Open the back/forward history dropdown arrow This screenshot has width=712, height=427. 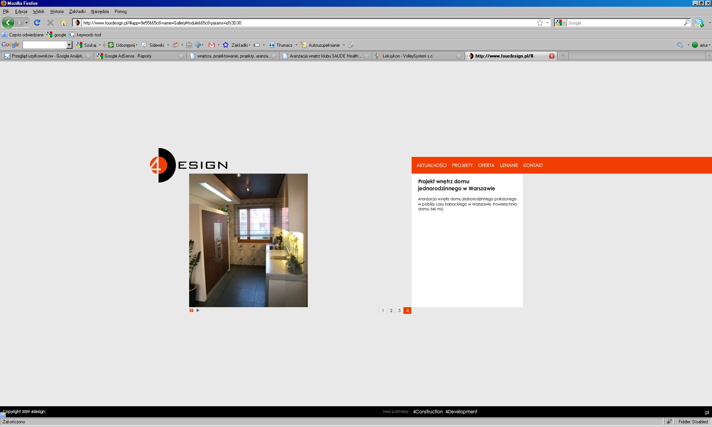(x=26, y=23)
